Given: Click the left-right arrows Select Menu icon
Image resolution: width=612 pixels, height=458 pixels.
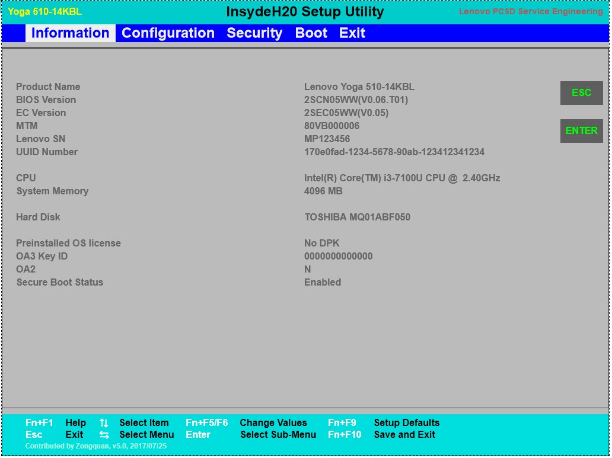Looking at the screenshot, I should pyautogui.click(x=104, y=435).
